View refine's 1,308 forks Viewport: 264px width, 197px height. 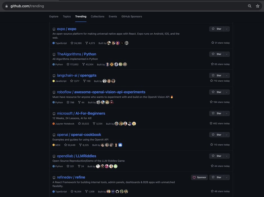click(90, 192)
